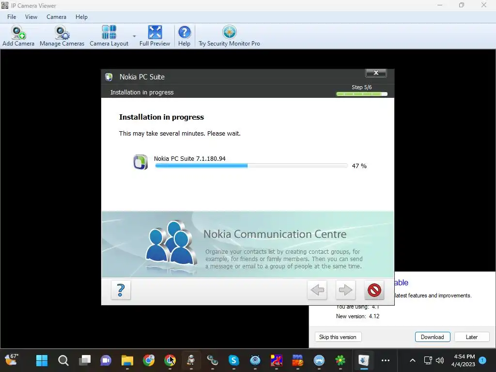Click the Nokia Communication Centre banner
Image resolution: width=496 pixels, height=372 pixels.
(248, 245)
